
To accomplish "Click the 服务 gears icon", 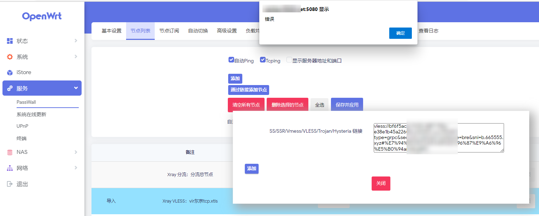I will (x=10, y=88).
